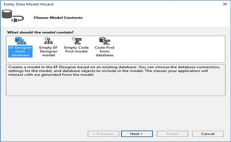Click the greyed-out < Previous button
The width and height of the screenshot is (231, 142).
(x=103, y=134)
